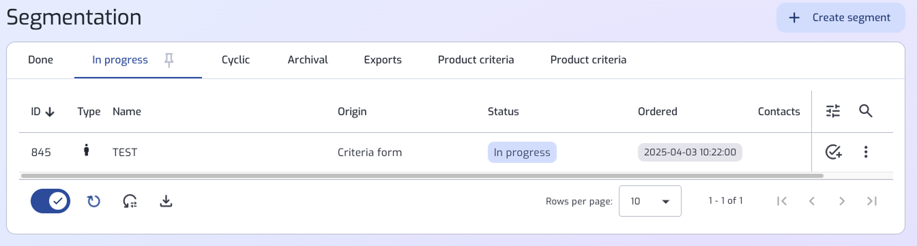This screenshot has height=246, width=917.
Task: Toggle the blue checkmark switch off
Action: [50, 201]
